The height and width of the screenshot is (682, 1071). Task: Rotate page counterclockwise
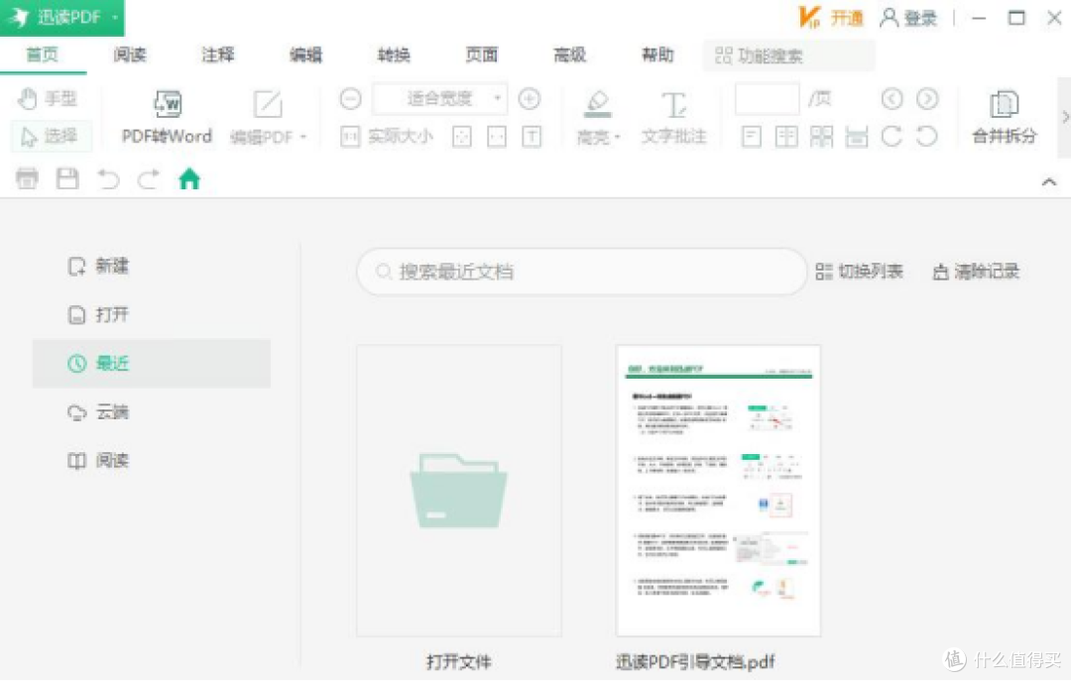click(927, 137)
